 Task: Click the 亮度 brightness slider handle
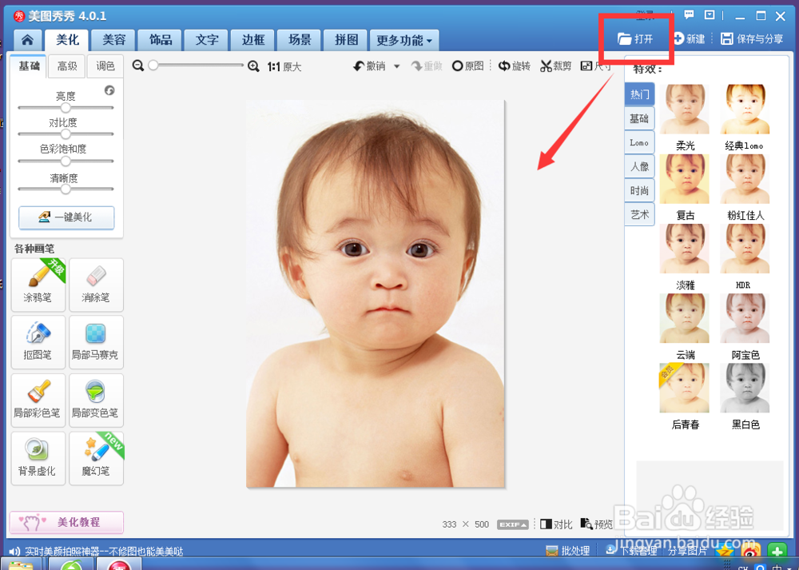(x=66, y=108)
